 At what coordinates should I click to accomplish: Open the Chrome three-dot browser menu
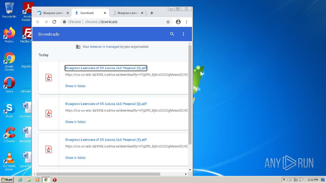tap(186, 22)
